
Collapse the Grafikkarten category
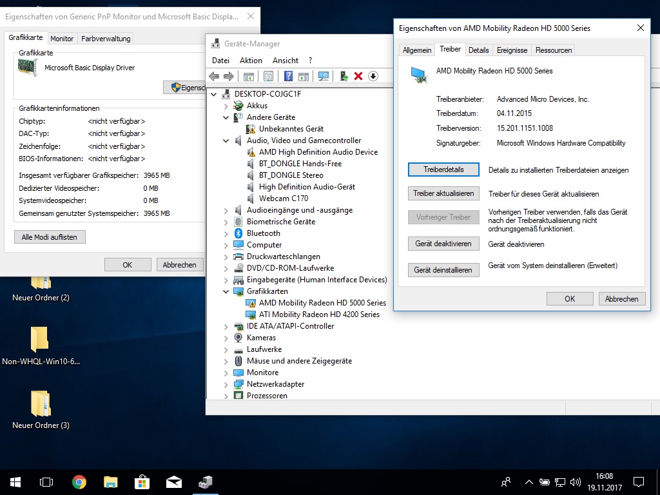(226, 291)
